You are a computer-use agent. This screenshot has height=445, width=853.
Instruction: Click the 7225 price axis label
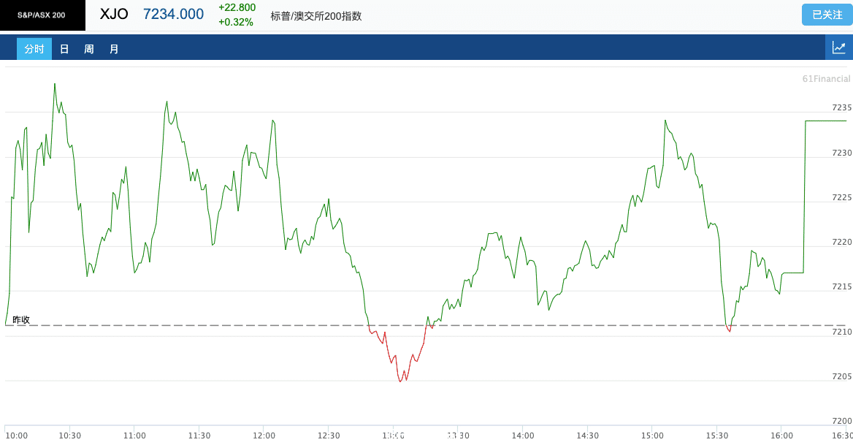coord(841,197)
